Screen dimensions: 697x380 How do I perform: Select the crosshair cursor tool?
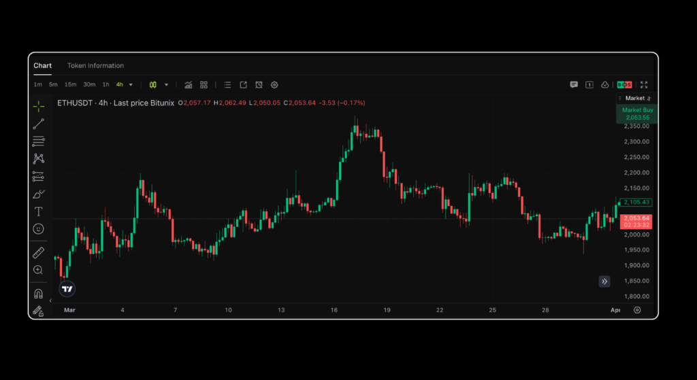pos(39,107)
